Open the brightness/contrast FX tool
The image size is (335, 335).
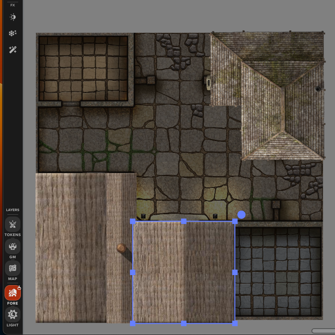(x=13, y=17)
